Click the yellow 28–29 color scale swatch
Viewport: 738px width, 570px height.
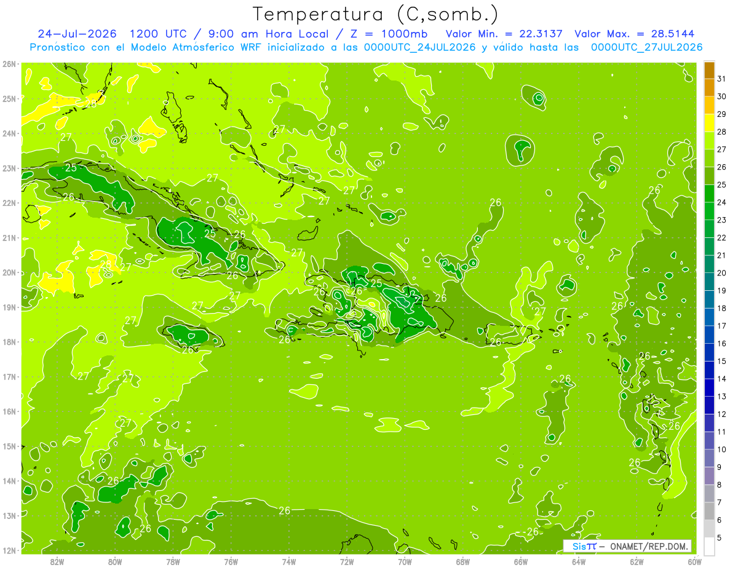coord(709,124)
